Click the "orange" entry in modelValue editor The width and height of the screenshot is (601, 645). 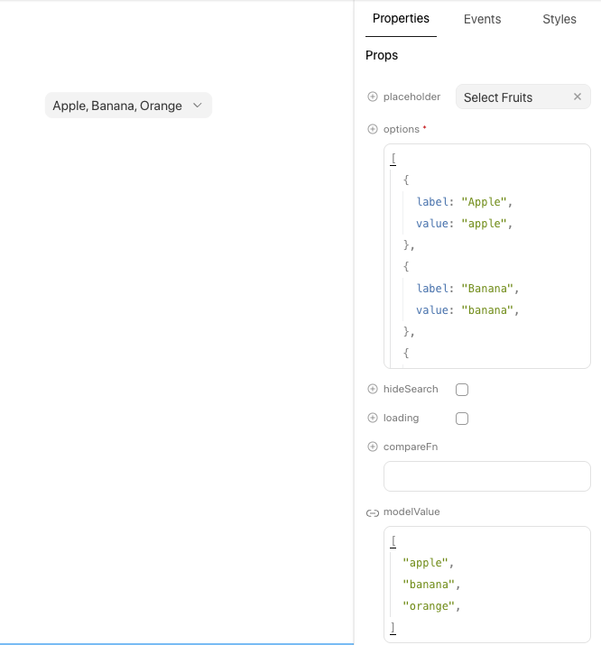pyautogui.click(x=428, y=606)
